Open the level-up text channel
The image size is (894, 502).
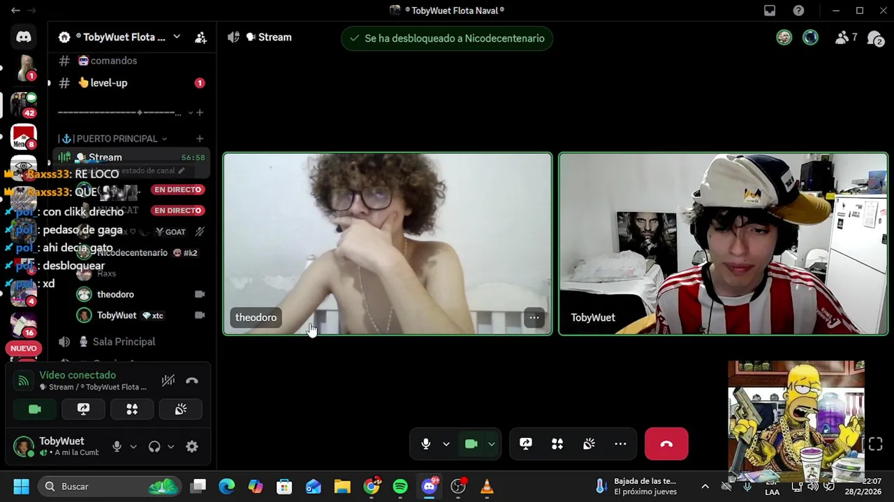click(x=109, y=83)
